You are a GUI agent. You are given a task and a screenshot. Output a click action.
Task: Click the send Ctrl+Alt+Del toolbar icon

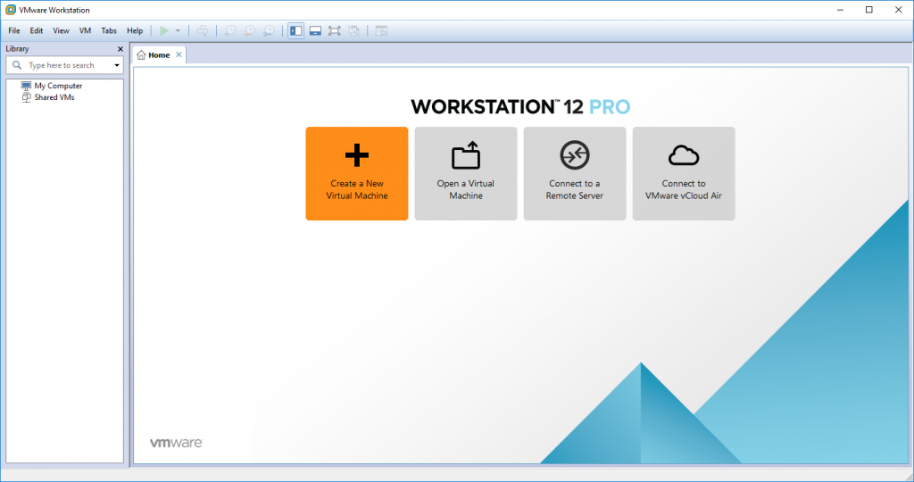pos(203,30)
